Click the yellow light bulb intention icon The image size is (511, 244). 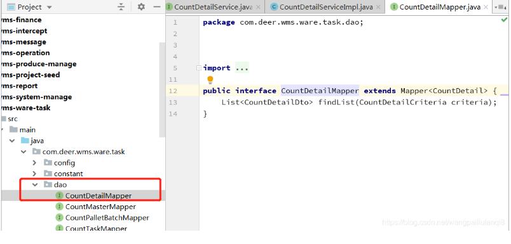click(210, 80)
